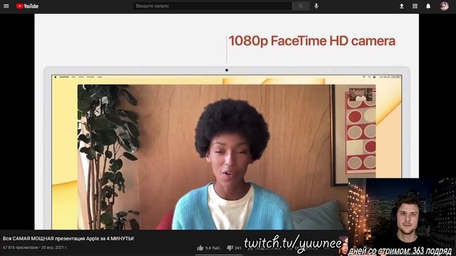Focus the YouTube search query field
This screenshot has width=456, height=256.
(212, 6)
